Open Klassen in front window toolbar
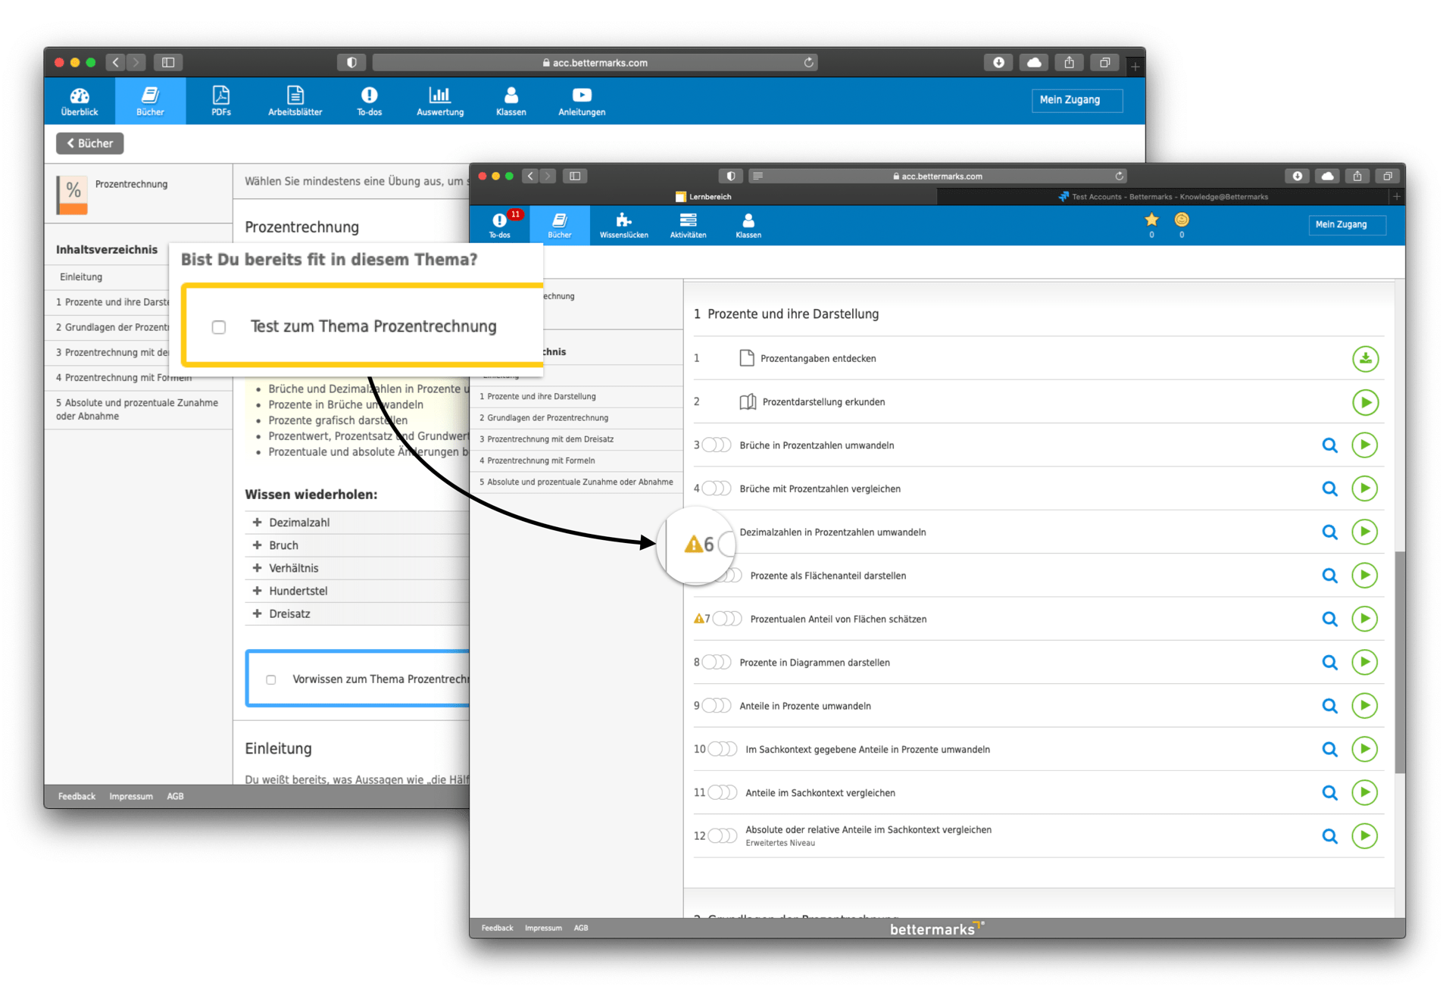The image size is (1443, 1005). (748, 225)
